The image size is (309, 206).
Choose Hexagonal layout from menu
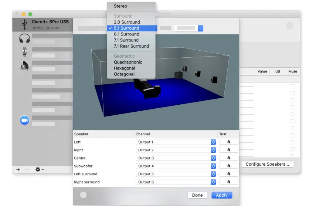pyautogui.click(x=131, y=68)
